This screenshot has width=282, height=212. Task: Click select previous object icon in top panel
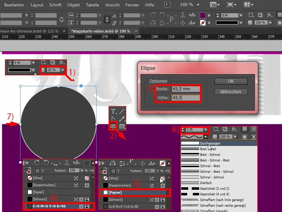[x=192, y=15]
